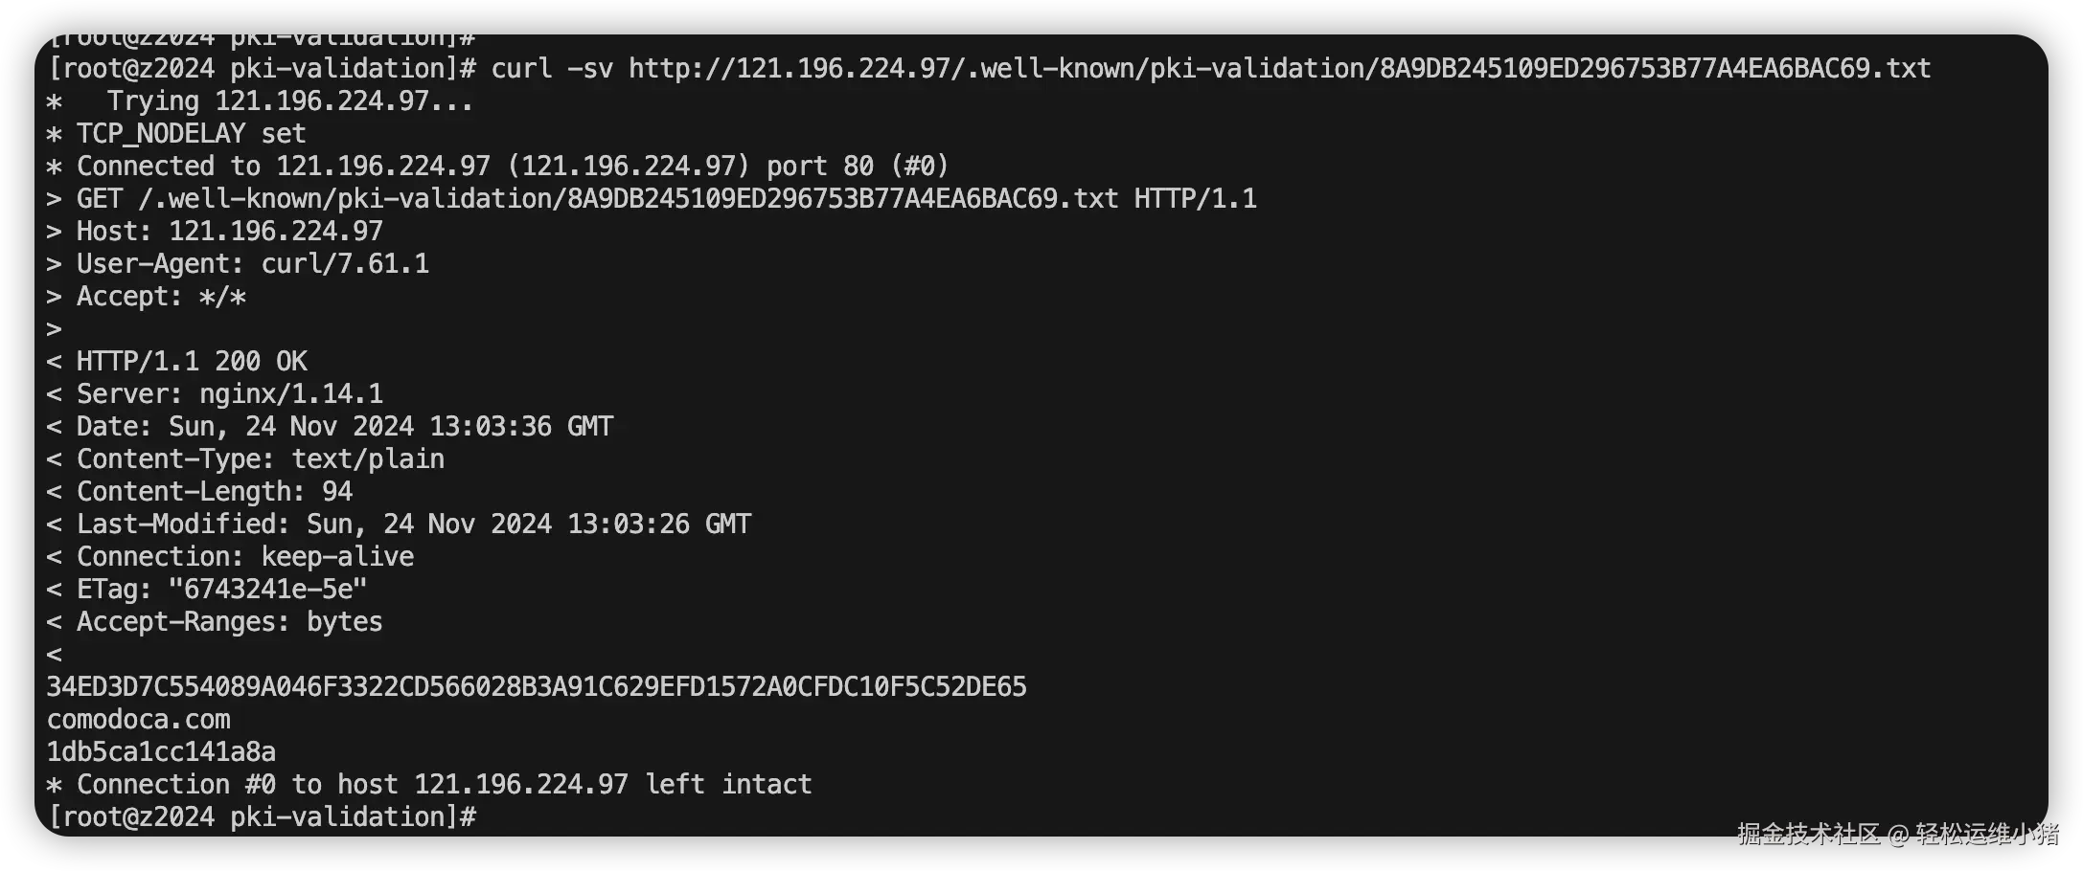Click the URL in the curl command

coord(1279,69)
